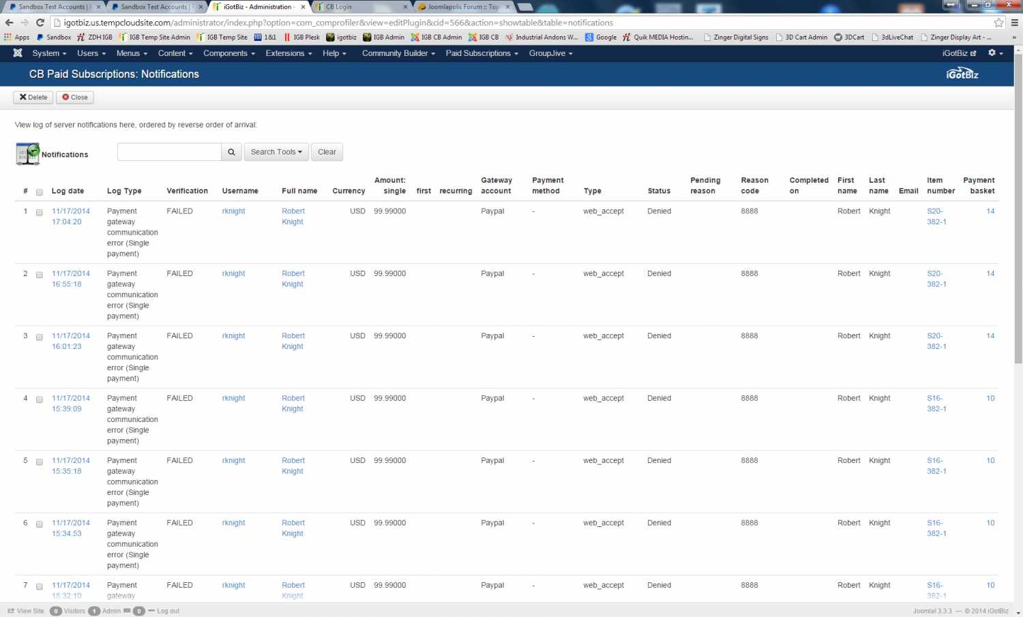Open the Google bookmark
1023x617 pixels.
point(601,37)
